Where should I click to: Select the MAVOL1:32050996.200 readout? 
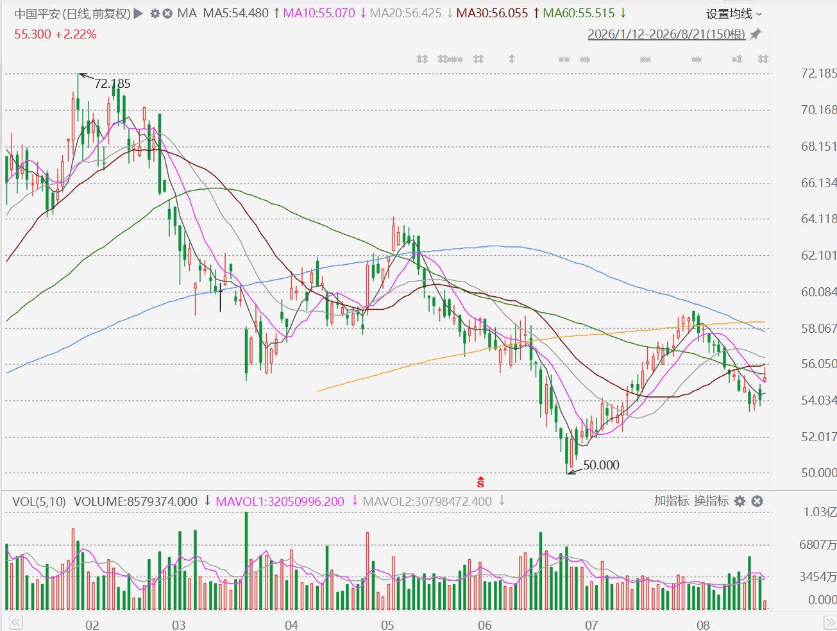pos(280,501)
